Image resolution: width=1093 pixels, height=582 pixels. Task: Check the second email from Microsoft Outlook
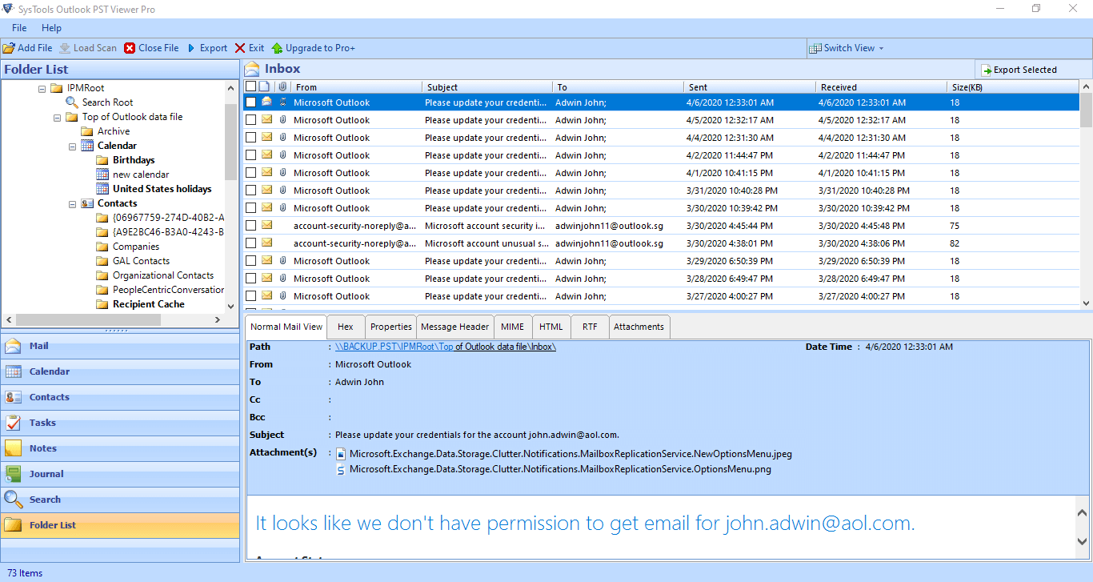251,119
